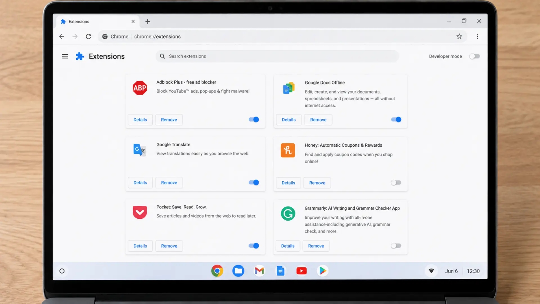
Task: Remove Google Docs Offline extension
Action: click(318, 120)
